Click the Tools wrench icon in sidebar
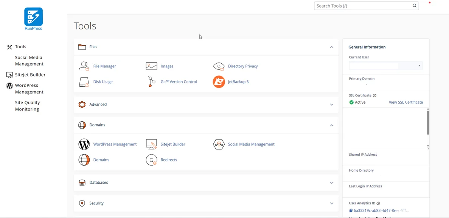The width and height of the screenshot is (449, 218). (x=9, y=47)
